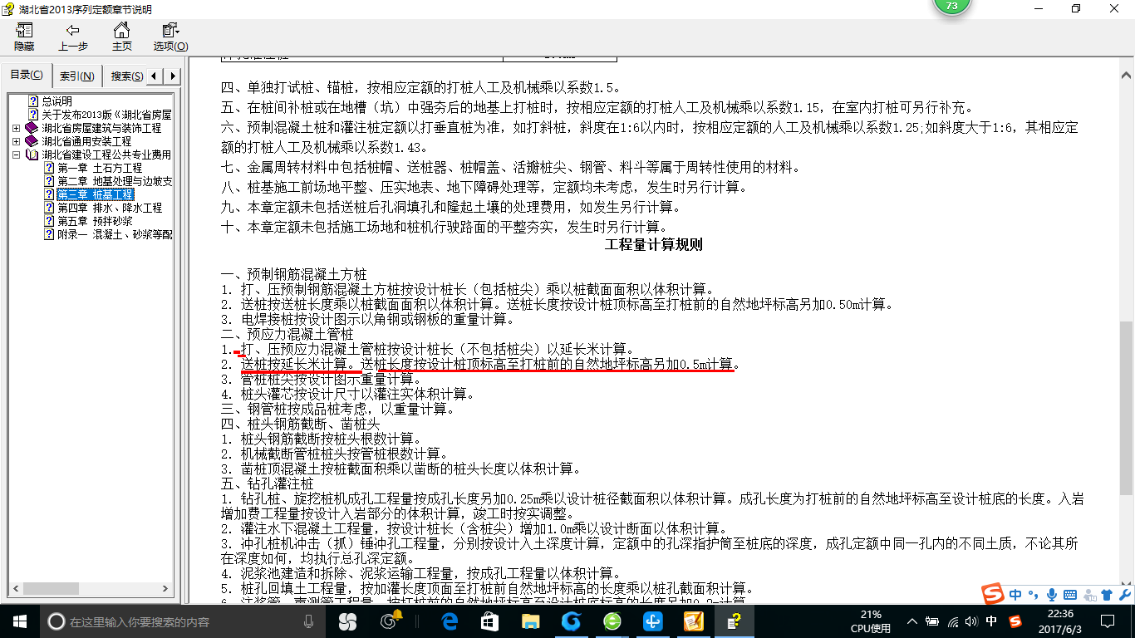The height and width of the screenshot is (638, 1135).
Task: Open 附录一 混凝土、砂浆等配 topic
Action: [x=115, y=234]
